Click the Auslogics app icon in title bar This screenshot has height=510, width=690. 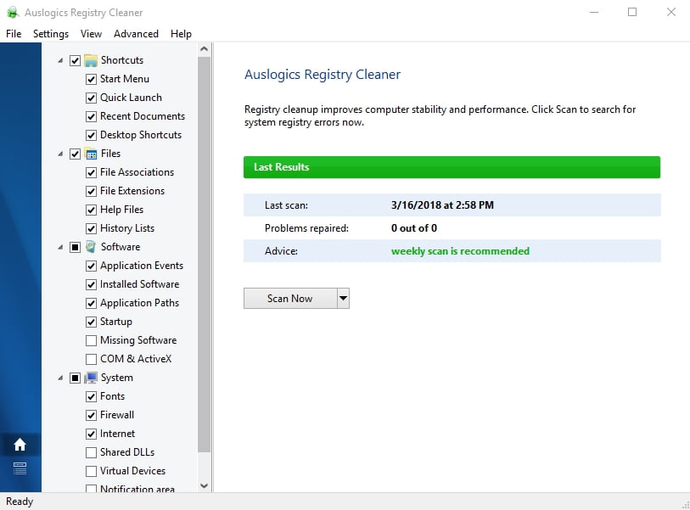pos(13,13)
